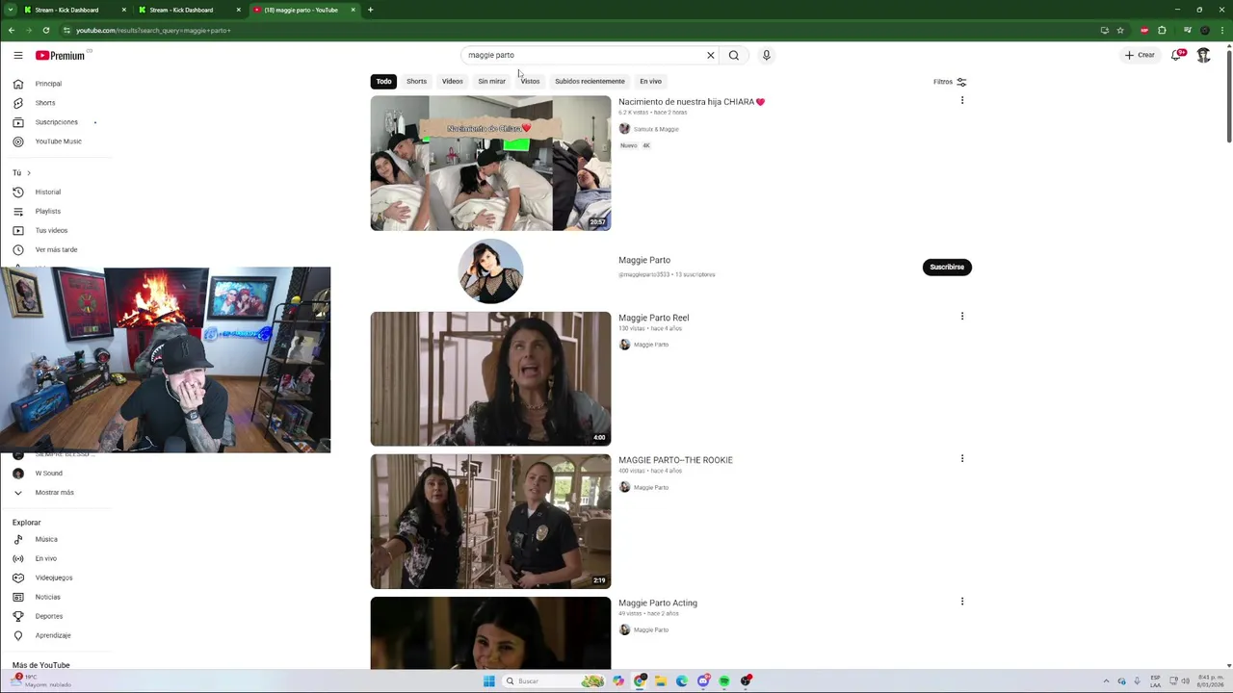The height and width of the screenshot is (693, 1233).
Task: Open options for THE ROOKIE video
Action: click(962, 459)
